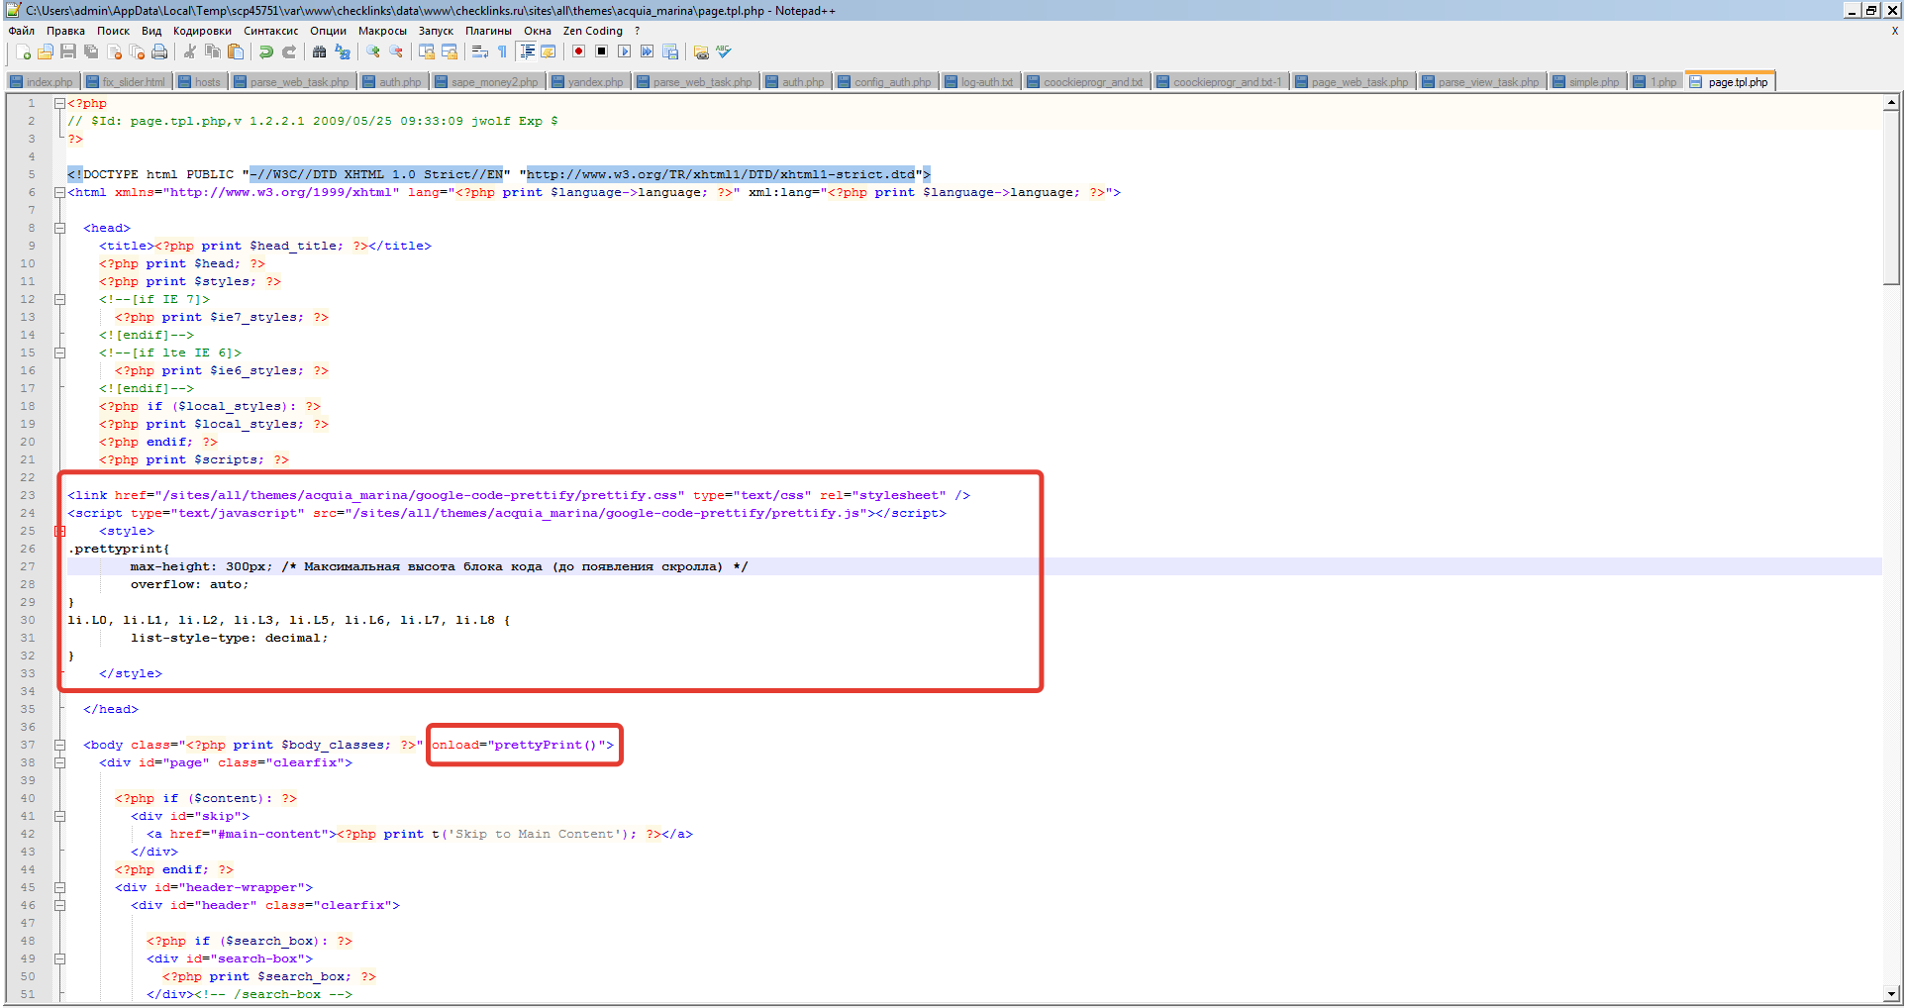
Task: Collapse the <head> fold at line 8
Action: [59, 228]
